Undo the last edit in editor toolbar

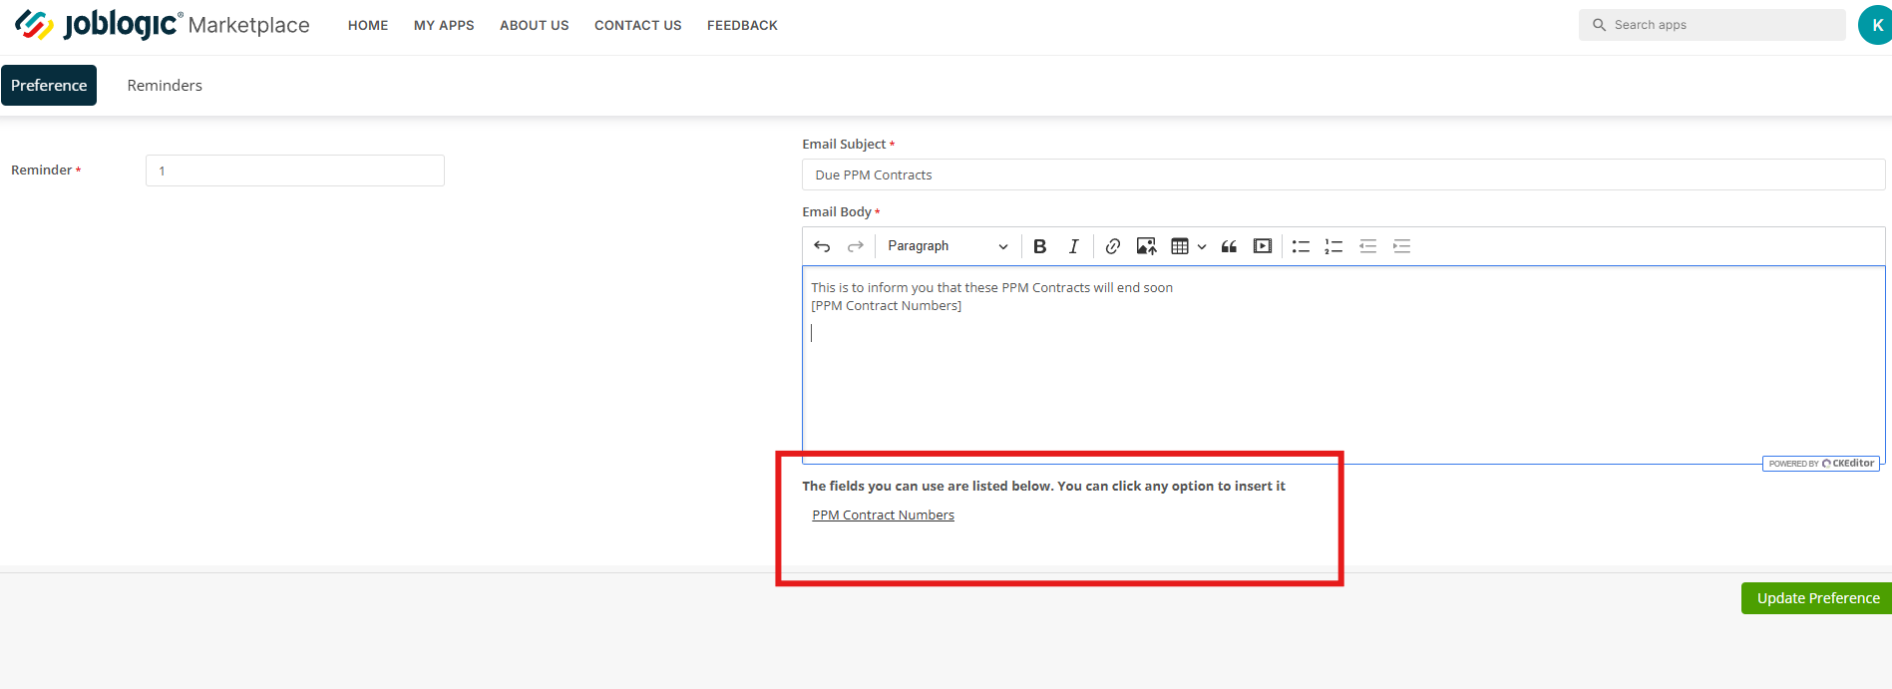click(x=822, y=246)
